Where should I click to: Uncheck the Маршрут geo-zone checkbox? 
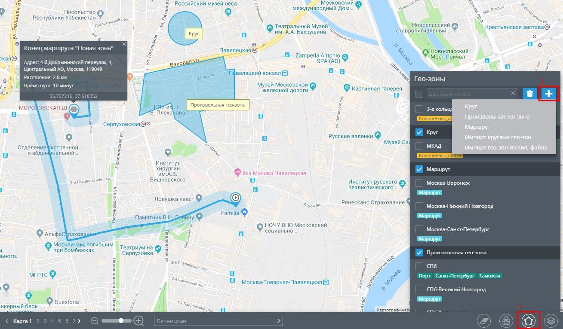pos(419,169)
